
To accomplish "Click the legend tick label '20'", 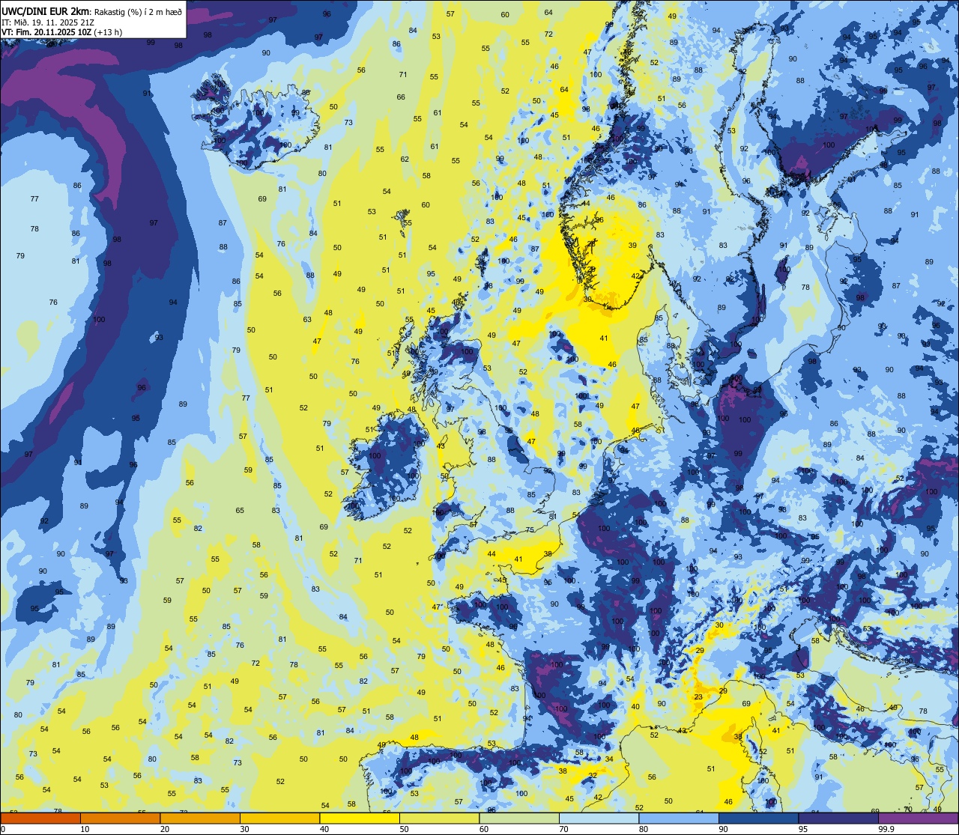I will click(165, 829).
